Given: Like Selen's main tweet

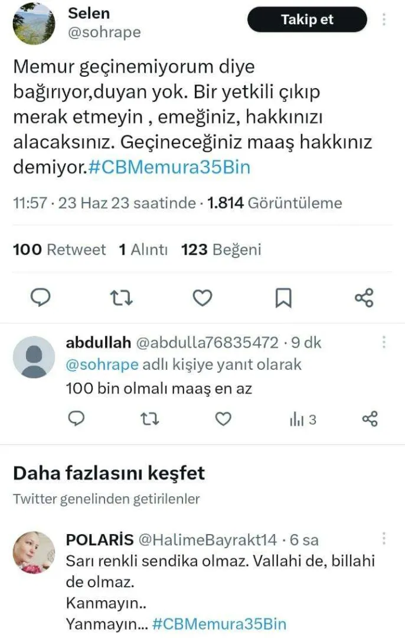Looking at the screenshot, I should 203,298.
